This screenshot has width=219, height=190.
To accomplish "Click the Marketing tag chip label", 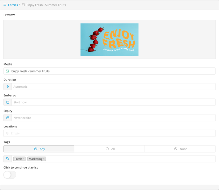I will pyautogui.click(x=35, y=159).
